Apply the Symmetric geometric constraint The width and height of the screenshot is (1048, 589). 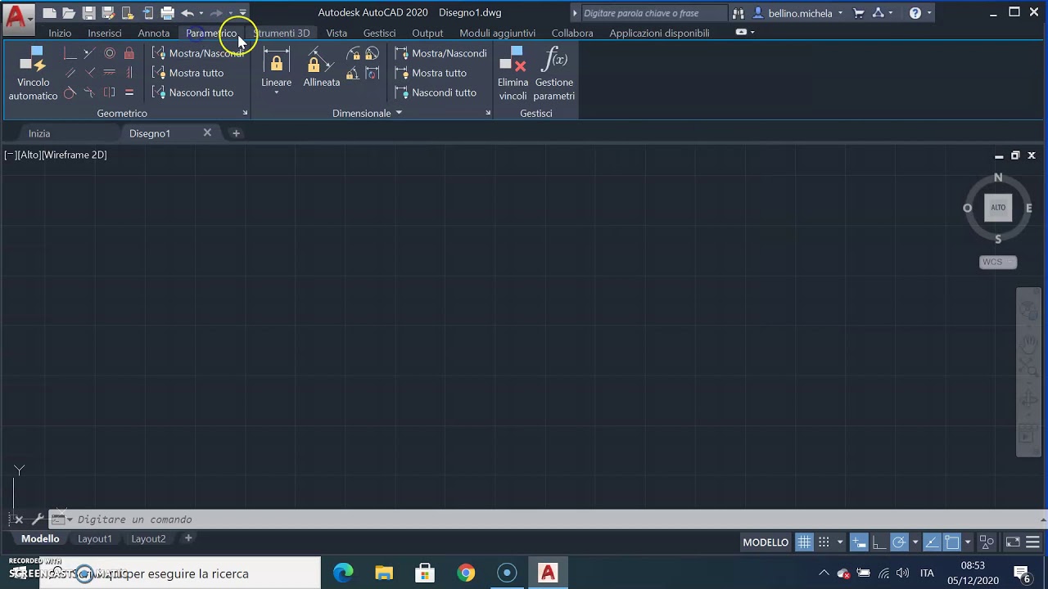pos(109,92)
